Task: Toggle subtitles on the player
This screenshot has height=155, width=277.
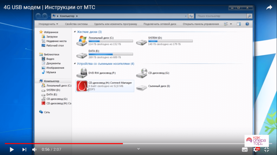Action: (x=245, y=149)
